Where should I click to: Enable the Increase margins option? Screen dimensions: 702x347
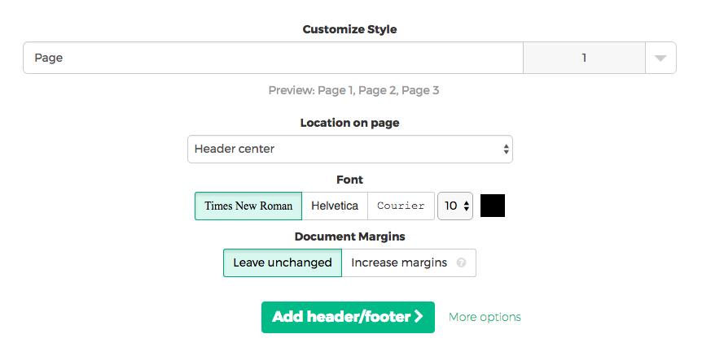click(399, 263)
